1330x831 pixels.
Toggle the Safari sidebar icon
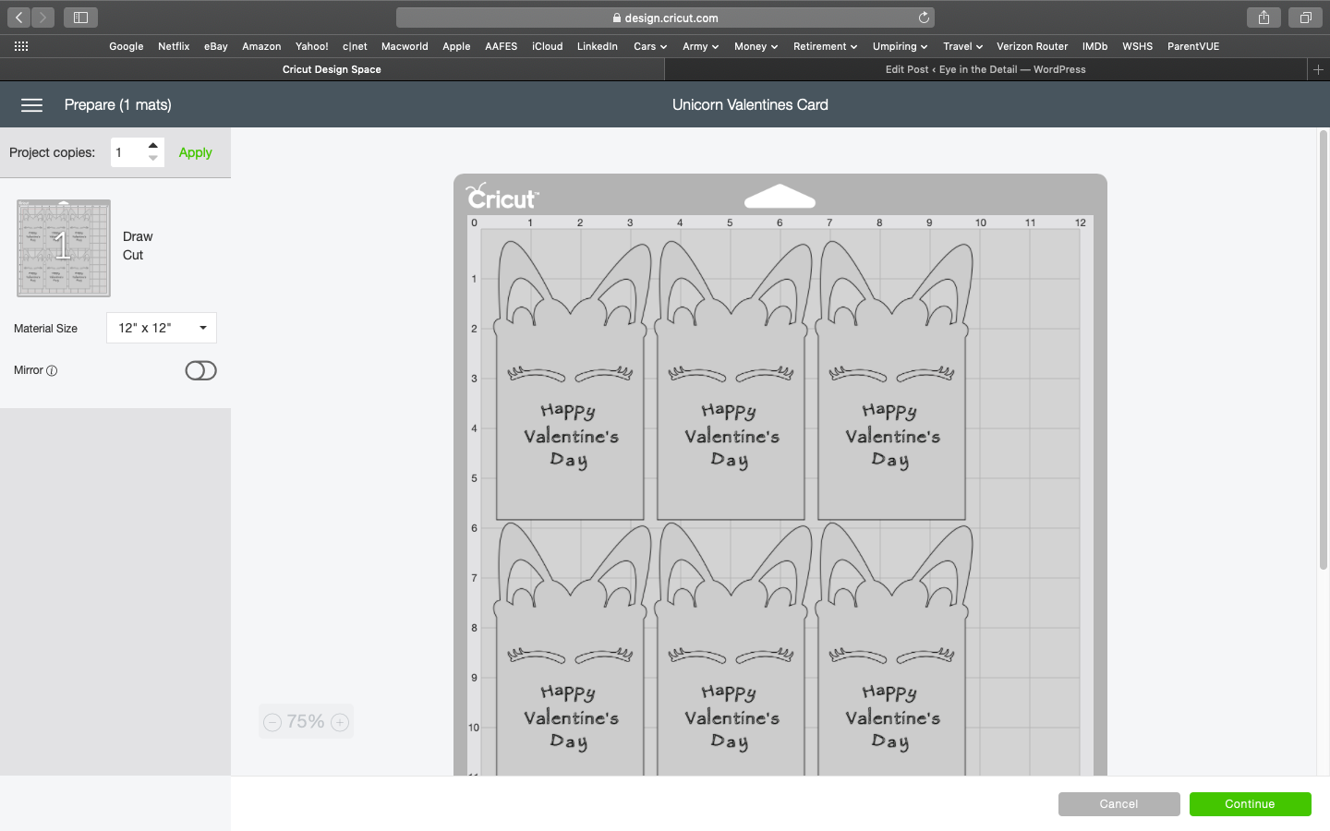[x=80, y=18]
